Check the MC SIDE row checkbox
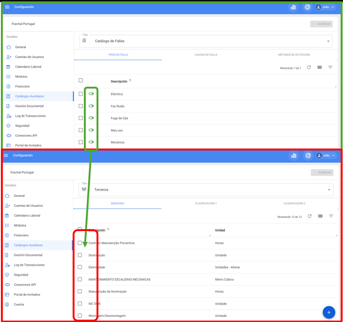Image resolution: width=343 pixels, height=322 pixels. (80, 304)
